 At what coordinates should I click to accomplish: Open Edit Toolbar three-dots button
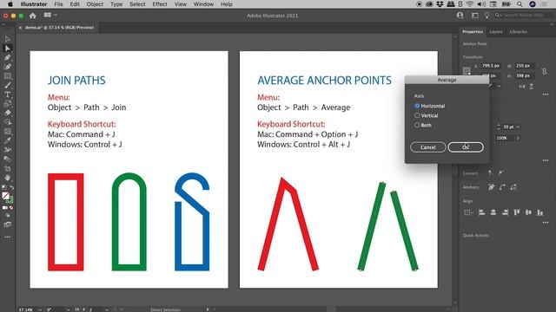pos(8,237)
